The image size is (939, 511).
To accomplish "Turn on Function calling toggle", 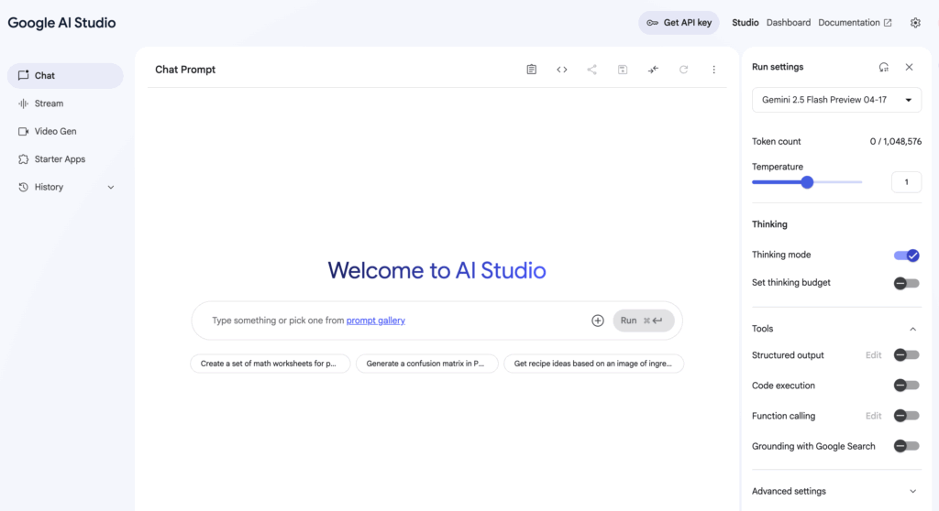I will [907, 415].
